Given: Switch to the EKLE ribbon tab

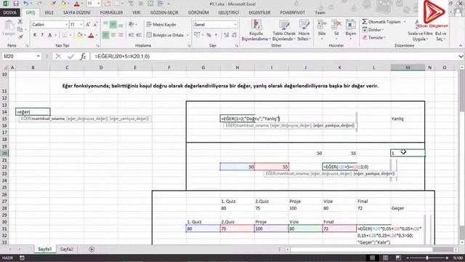Looking at the screenshot, I should pyautogui.click(x=49, y=13).
